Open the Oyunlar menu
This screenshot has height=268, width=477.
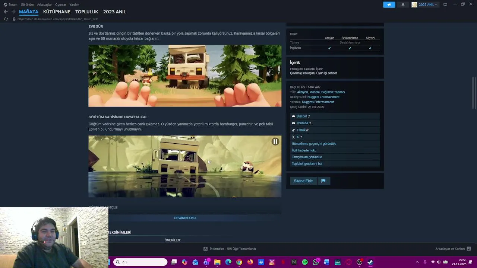tap(60, 4)
